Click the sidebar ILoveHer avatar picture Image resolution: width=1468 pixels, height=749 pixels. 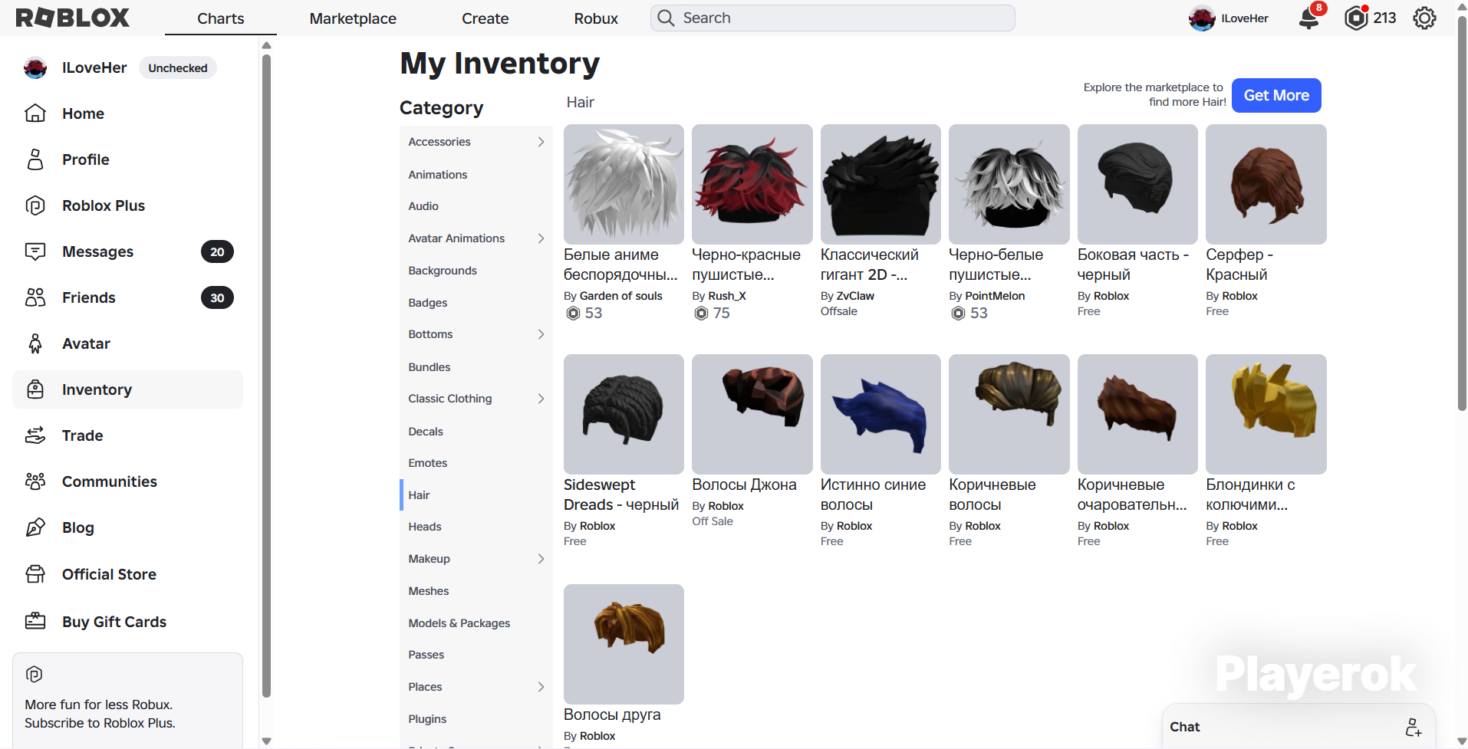click(35, 67)
